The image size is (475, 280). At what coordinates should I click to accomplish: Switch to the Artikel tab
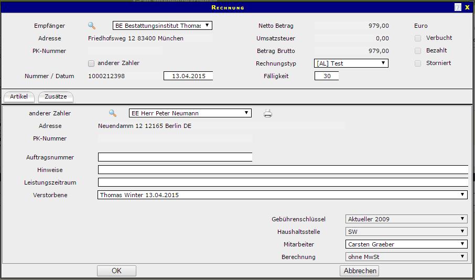coord(19,97)
